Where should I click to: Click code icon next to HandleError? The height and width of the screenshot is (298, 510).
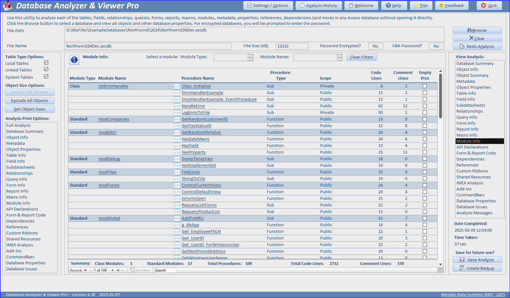coord(177,106)
